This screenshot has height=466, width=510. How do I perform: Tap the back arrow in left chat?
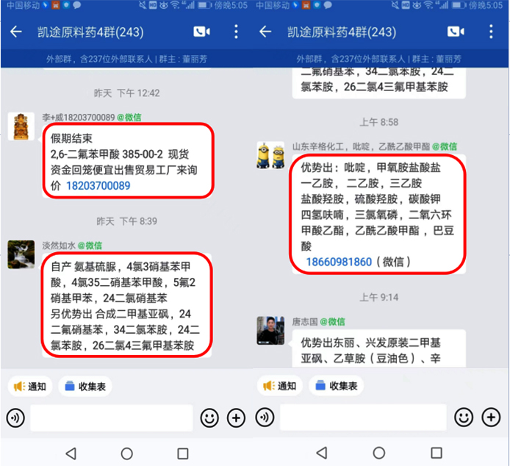15,32
